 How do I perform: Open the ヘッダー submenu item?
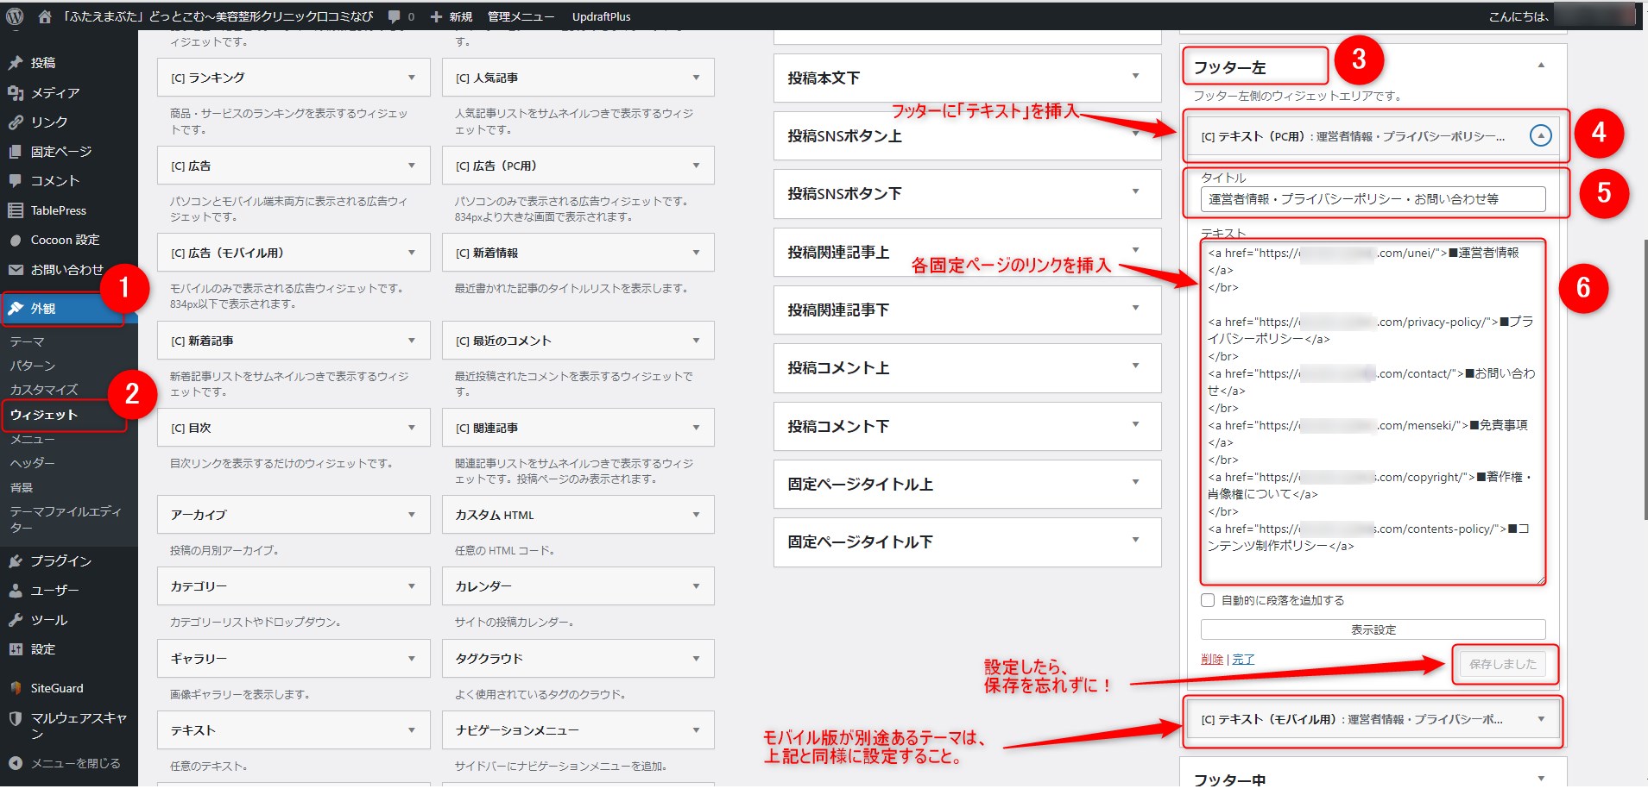(33, 463)
